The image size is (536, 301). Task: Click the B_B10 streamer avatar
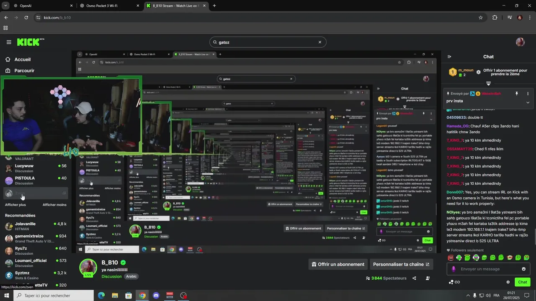tap(88, 268)
